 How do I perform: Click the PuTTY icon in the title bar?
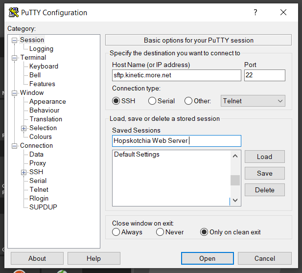[14, 13]
